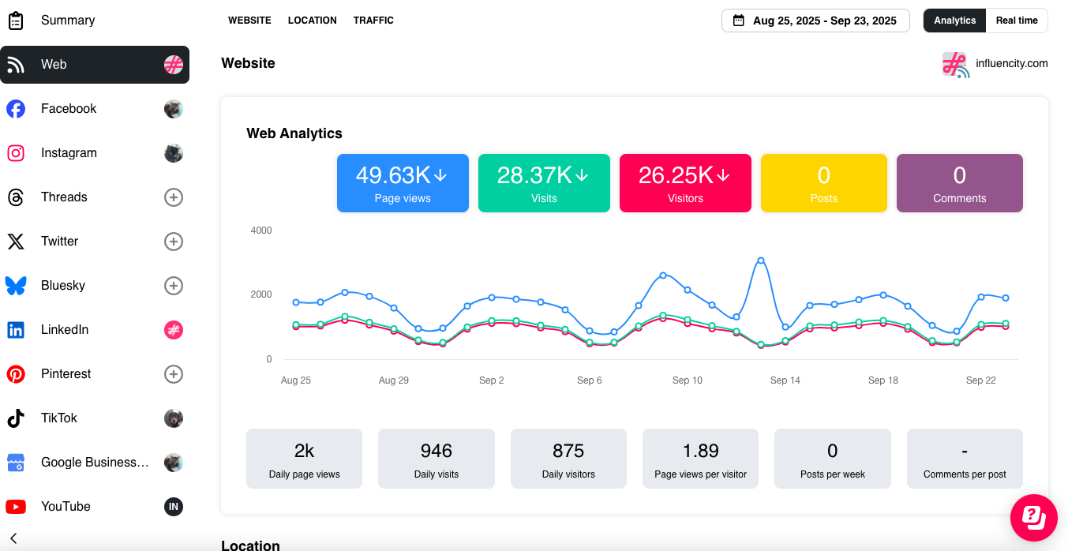1068x551 pixels.
Task: Select Summary in the sidebar
Action: (x=95, y=21)
